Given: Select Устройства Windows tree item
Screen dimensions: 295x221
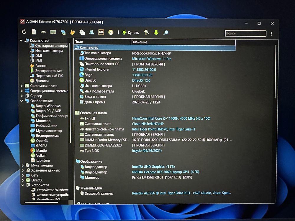Looking at the screenshot, I should click(50, 190).
